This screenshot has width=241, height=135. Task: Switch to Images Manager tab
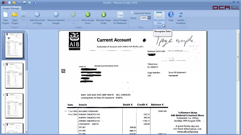tap(11, 8)
